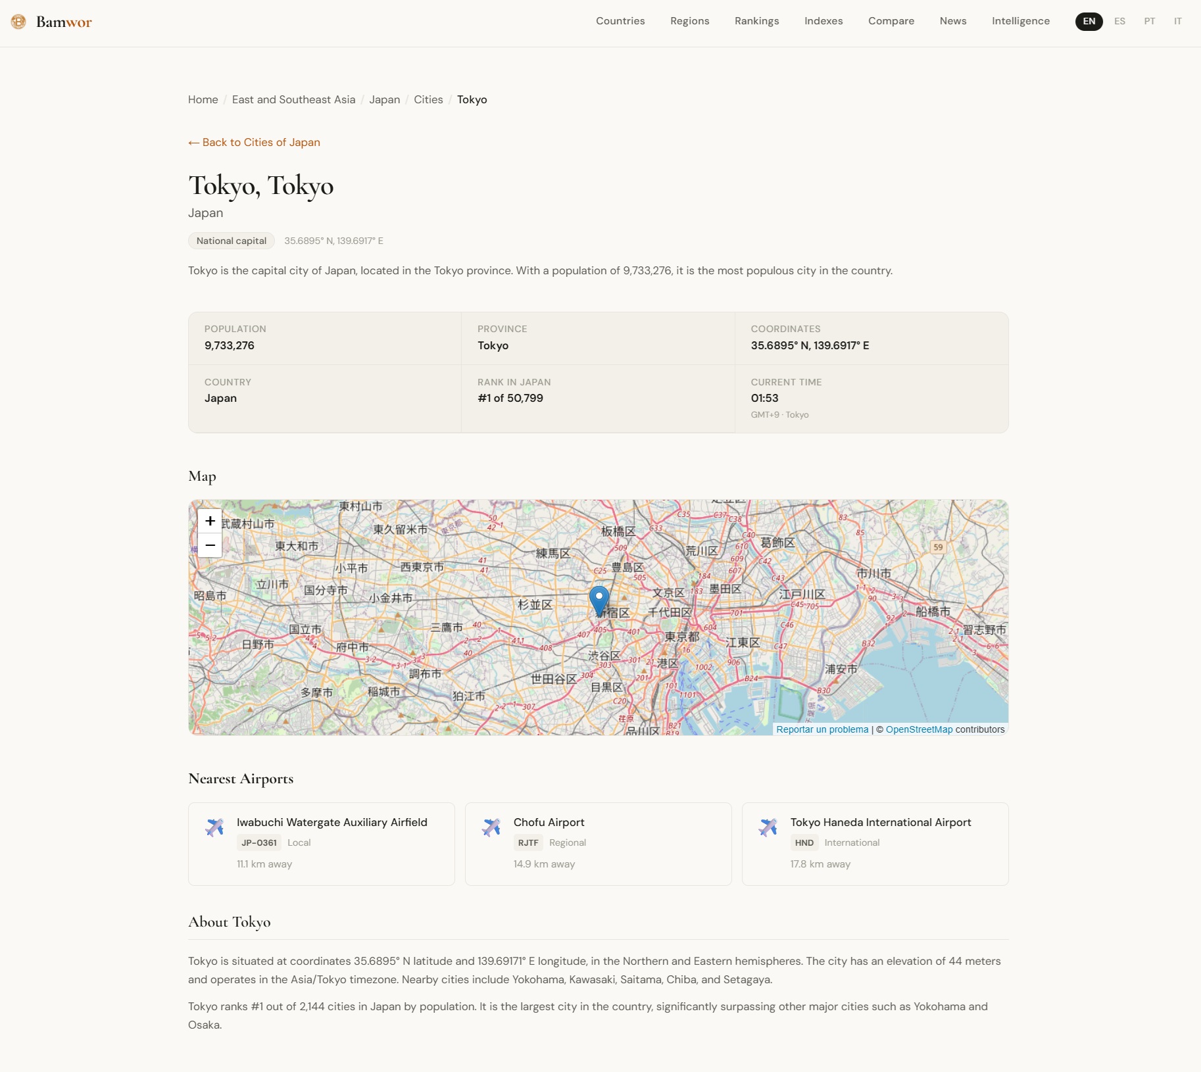
Task: Click the airplane icon for Chofu Airport
Action: click(x=491, y=827)
